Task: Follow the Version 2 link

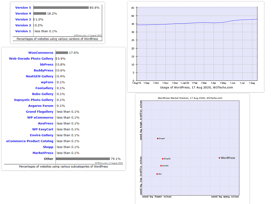Action: (x=23, y=26)
